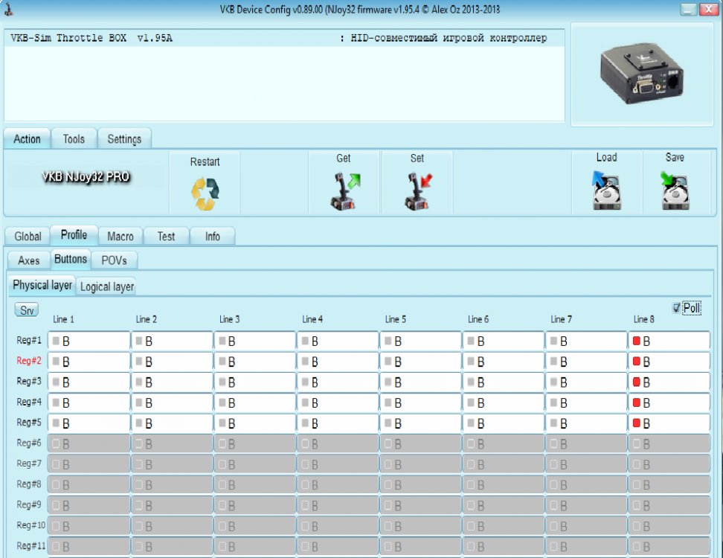Click the Set joystick icon with red arrow
The width and height of the screenshot is (723, 558).
click(418, 191)
